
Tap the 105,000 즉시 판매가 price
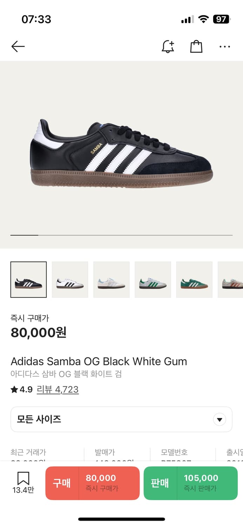(x=201, y=483)
